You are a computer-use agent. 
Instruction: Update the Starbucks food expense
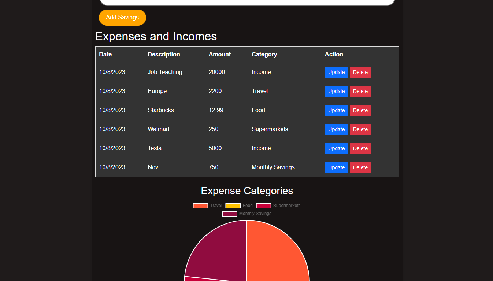coord(336,110)
